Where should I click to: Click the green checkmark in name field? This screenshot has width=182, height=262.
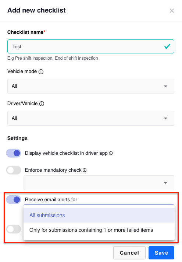[x=167, y=46]
